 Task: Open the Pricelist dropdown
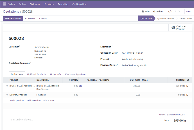[132, 59]
